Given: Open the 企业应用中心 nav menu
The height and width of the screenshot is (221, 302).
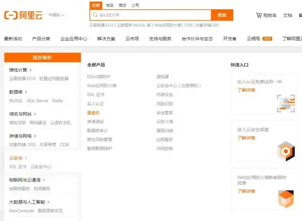Looking at the screenshot, I should tap(73, 39).
